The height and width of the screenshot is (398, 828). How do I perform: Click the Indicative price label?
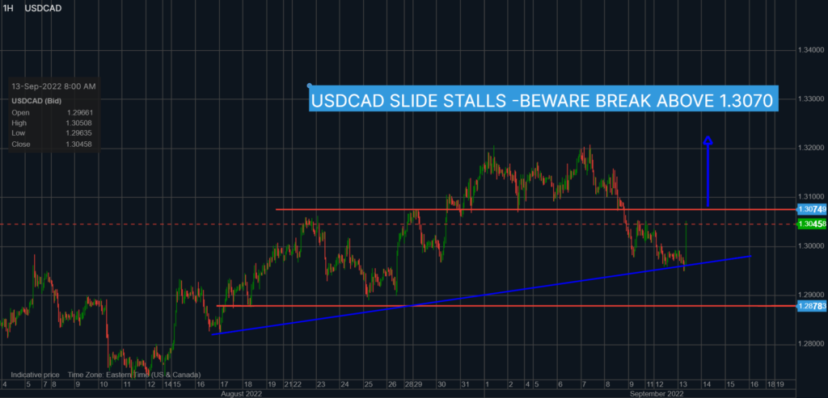tap(36, 375)
